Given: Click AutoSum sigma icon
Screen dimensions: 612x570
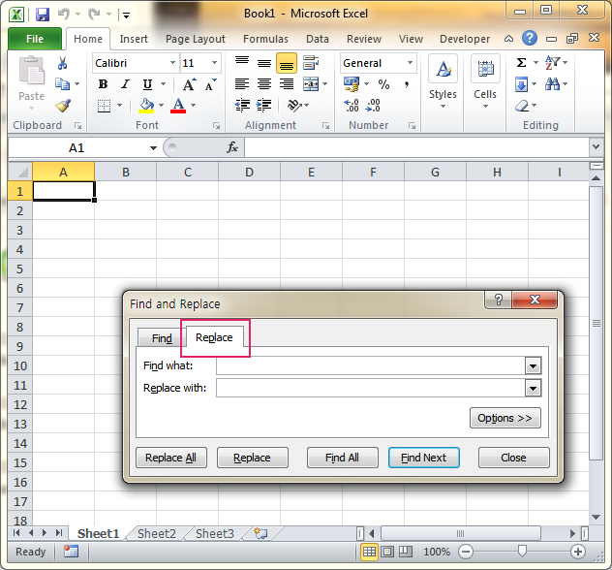Looking at the screenshot, I should point(521,62).
